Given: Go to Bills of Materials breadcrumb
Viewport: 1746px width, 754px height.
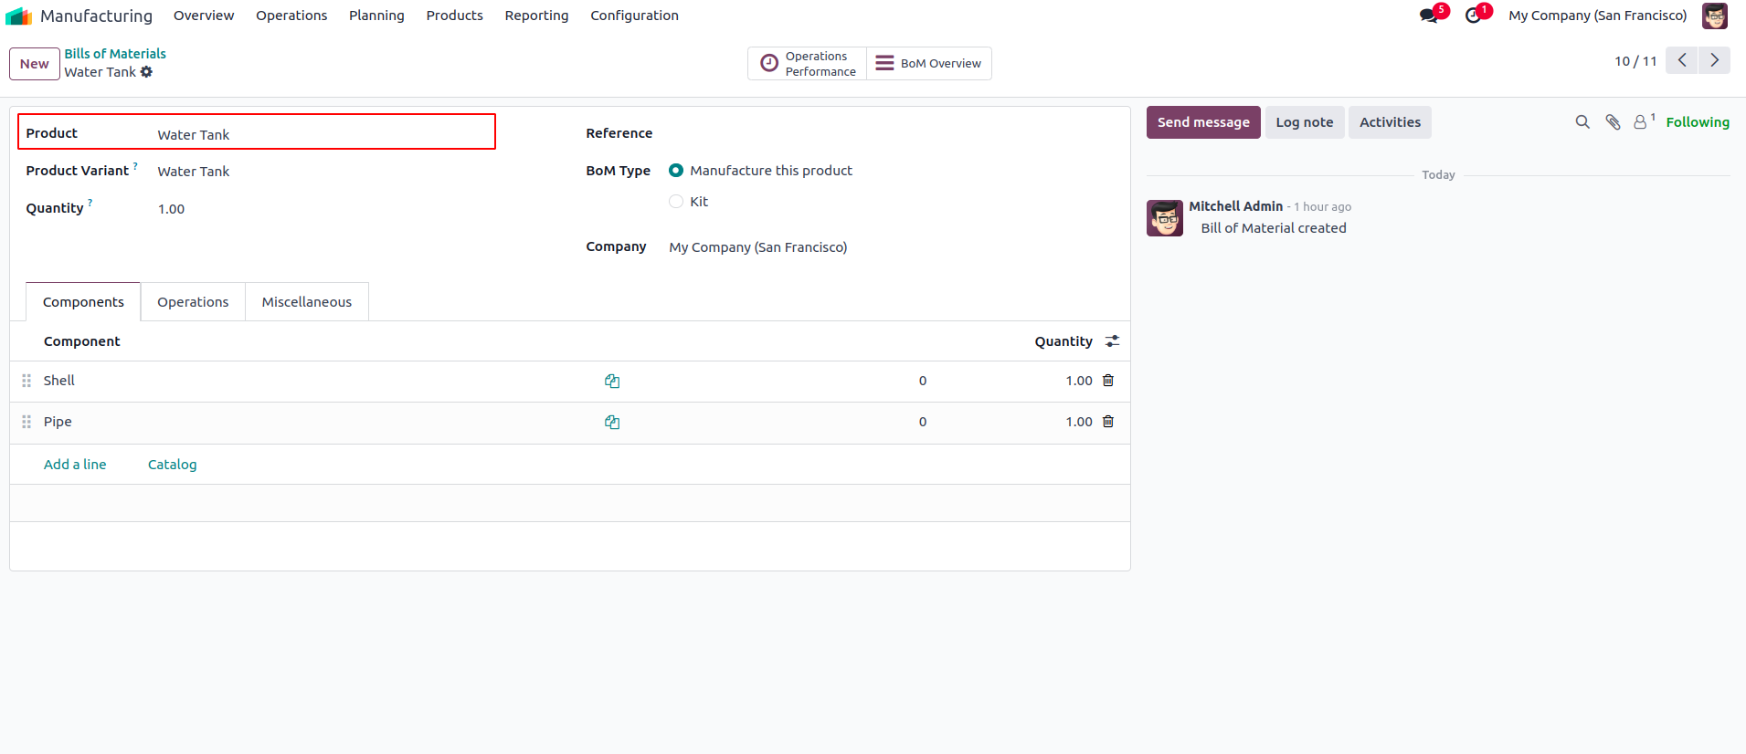Looking at the screenshot, I should tap(115, 54).
